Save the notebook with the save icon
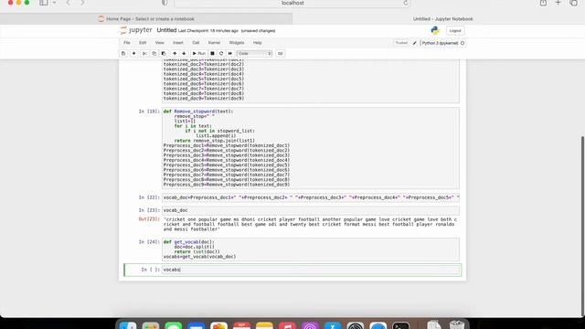585x329 pixels. point(123,53)
